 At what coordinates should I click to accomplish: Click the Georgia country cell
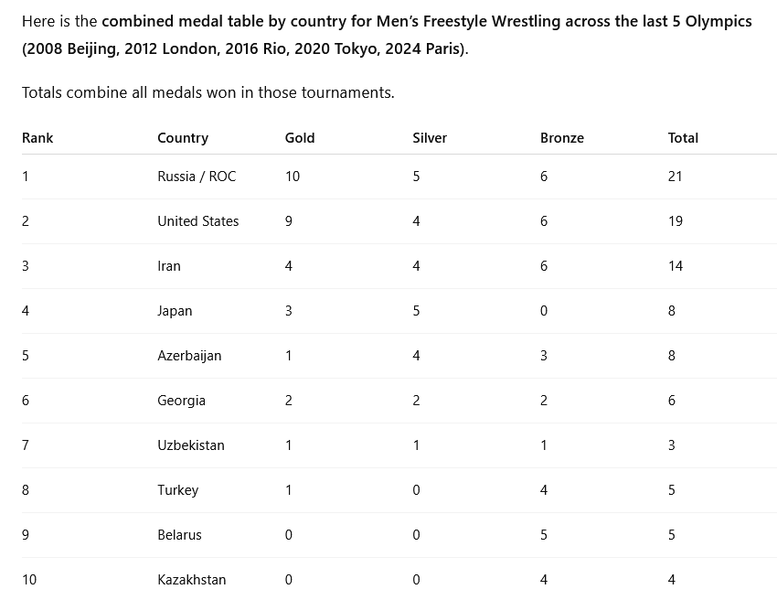click(x=181, y=401)
